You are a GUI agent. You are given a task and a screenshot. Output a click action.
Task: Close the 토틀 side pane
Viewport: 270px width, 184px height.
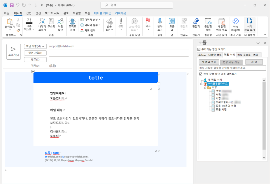(265, 43)
